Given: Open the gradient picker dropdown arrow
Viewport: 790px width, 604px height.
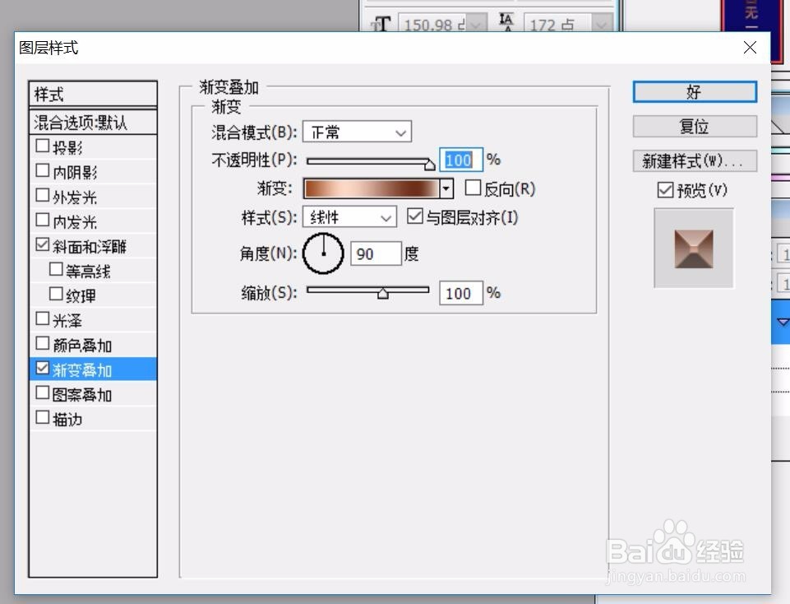Looking at the screenshot, I should 446,188.
